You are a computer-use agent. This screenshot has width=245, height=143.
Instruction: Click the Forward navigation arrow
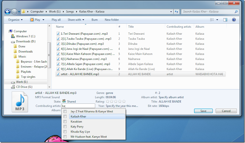pos(14,12)
